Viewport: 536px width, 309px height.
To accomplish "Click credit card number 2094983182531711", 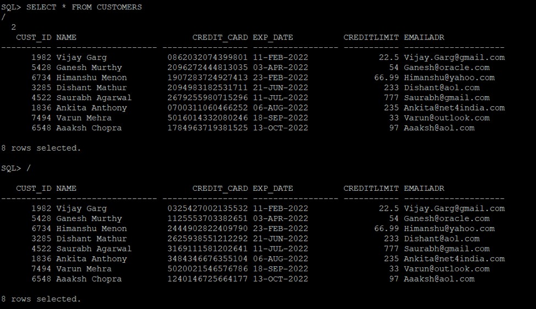I will pyautogui.click(x=207, y=87).
